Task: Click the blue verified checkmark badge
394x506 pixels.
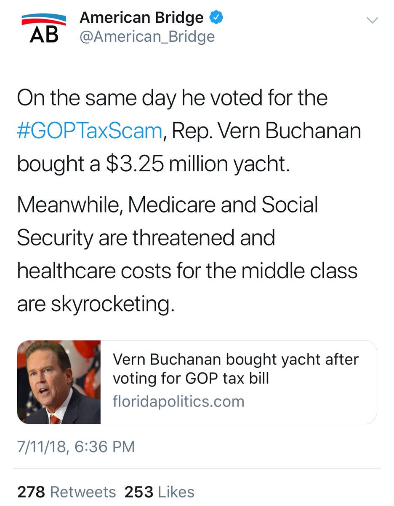Action: pos(216,18)
